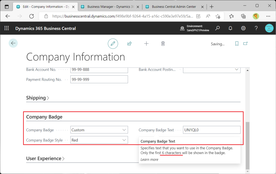The width and height of the screenshot is (276, 174).
Task: Click the Bank Account No. field
Action: 99,70
